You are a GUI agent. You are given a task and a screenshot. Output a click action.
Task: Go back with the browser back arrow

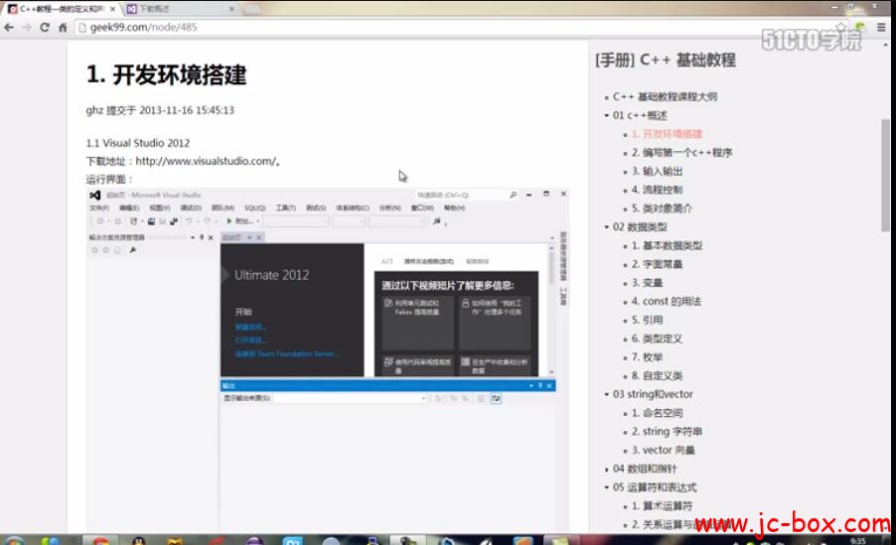coord(9,27)
